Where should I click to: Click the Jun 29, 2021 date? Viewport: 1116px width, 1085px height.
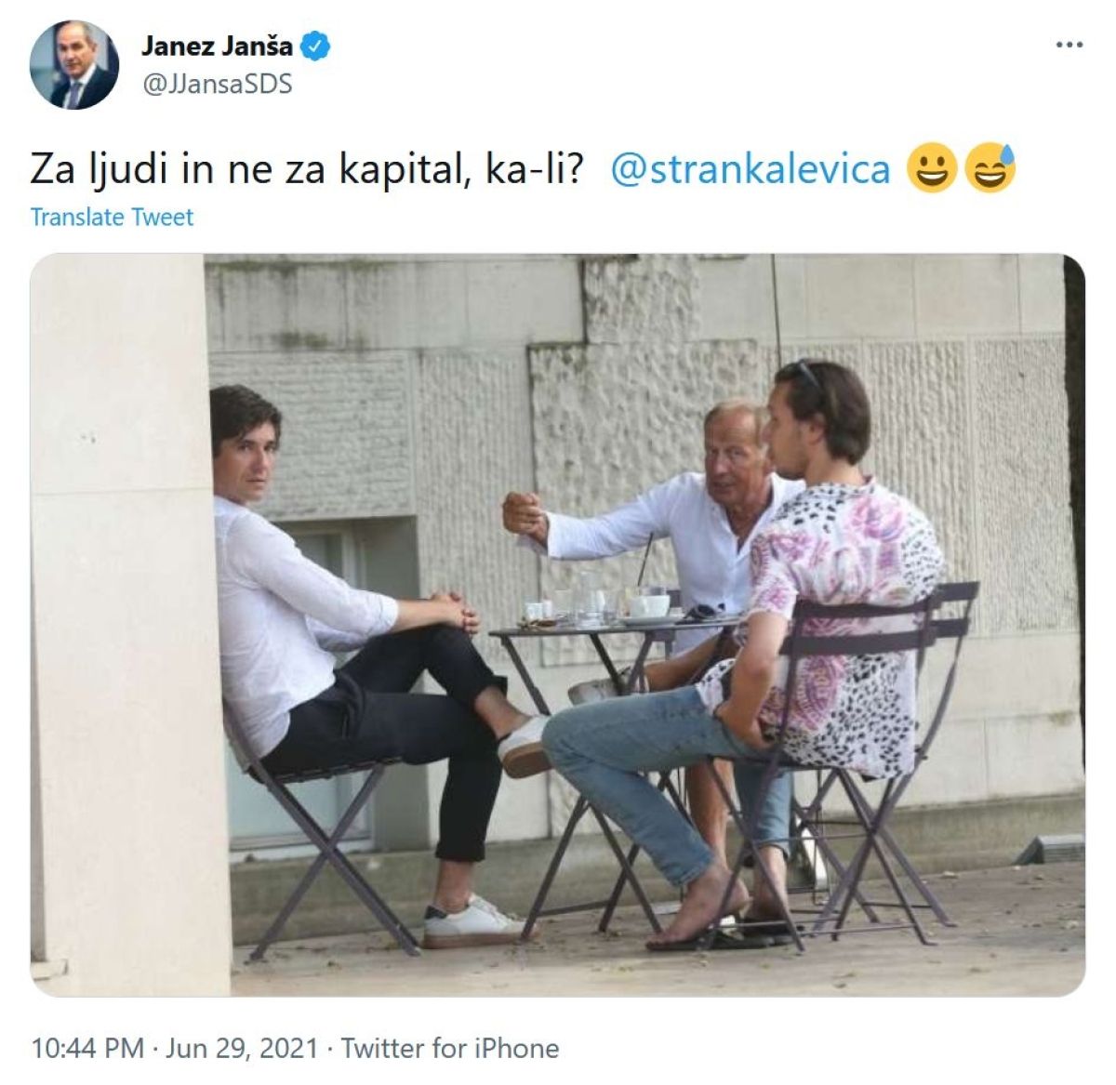(x=242, y=1049)
